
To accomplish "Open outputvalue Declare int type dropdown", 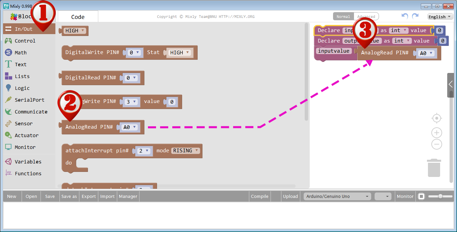I will (x=402, y=41).
